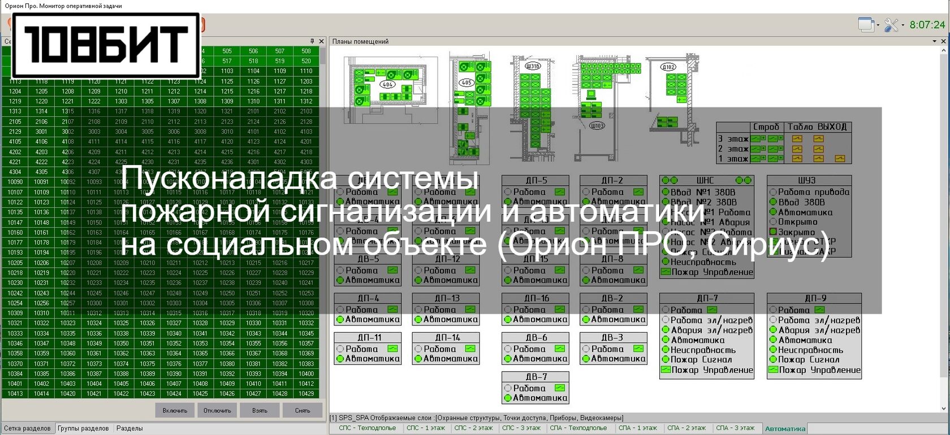Switch to the СПА - 1 этаж tab

pos(638,428)
